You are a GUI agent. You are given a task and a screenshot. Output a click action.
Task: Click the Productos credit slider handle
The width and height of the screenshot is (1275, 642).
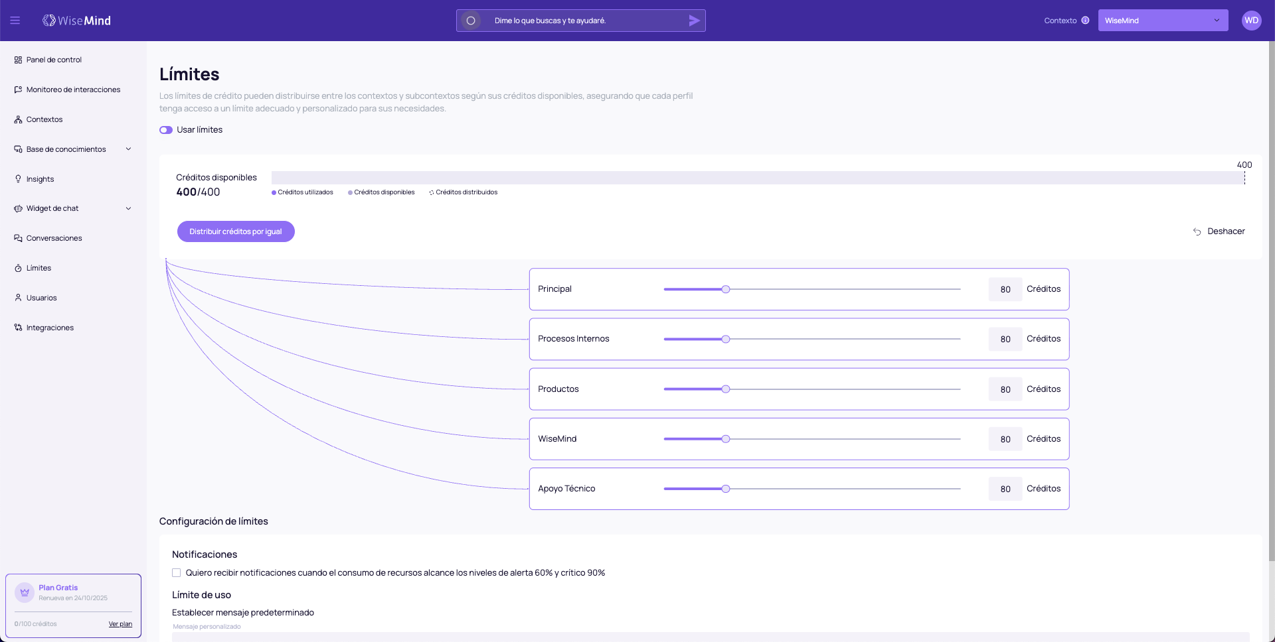726,389
